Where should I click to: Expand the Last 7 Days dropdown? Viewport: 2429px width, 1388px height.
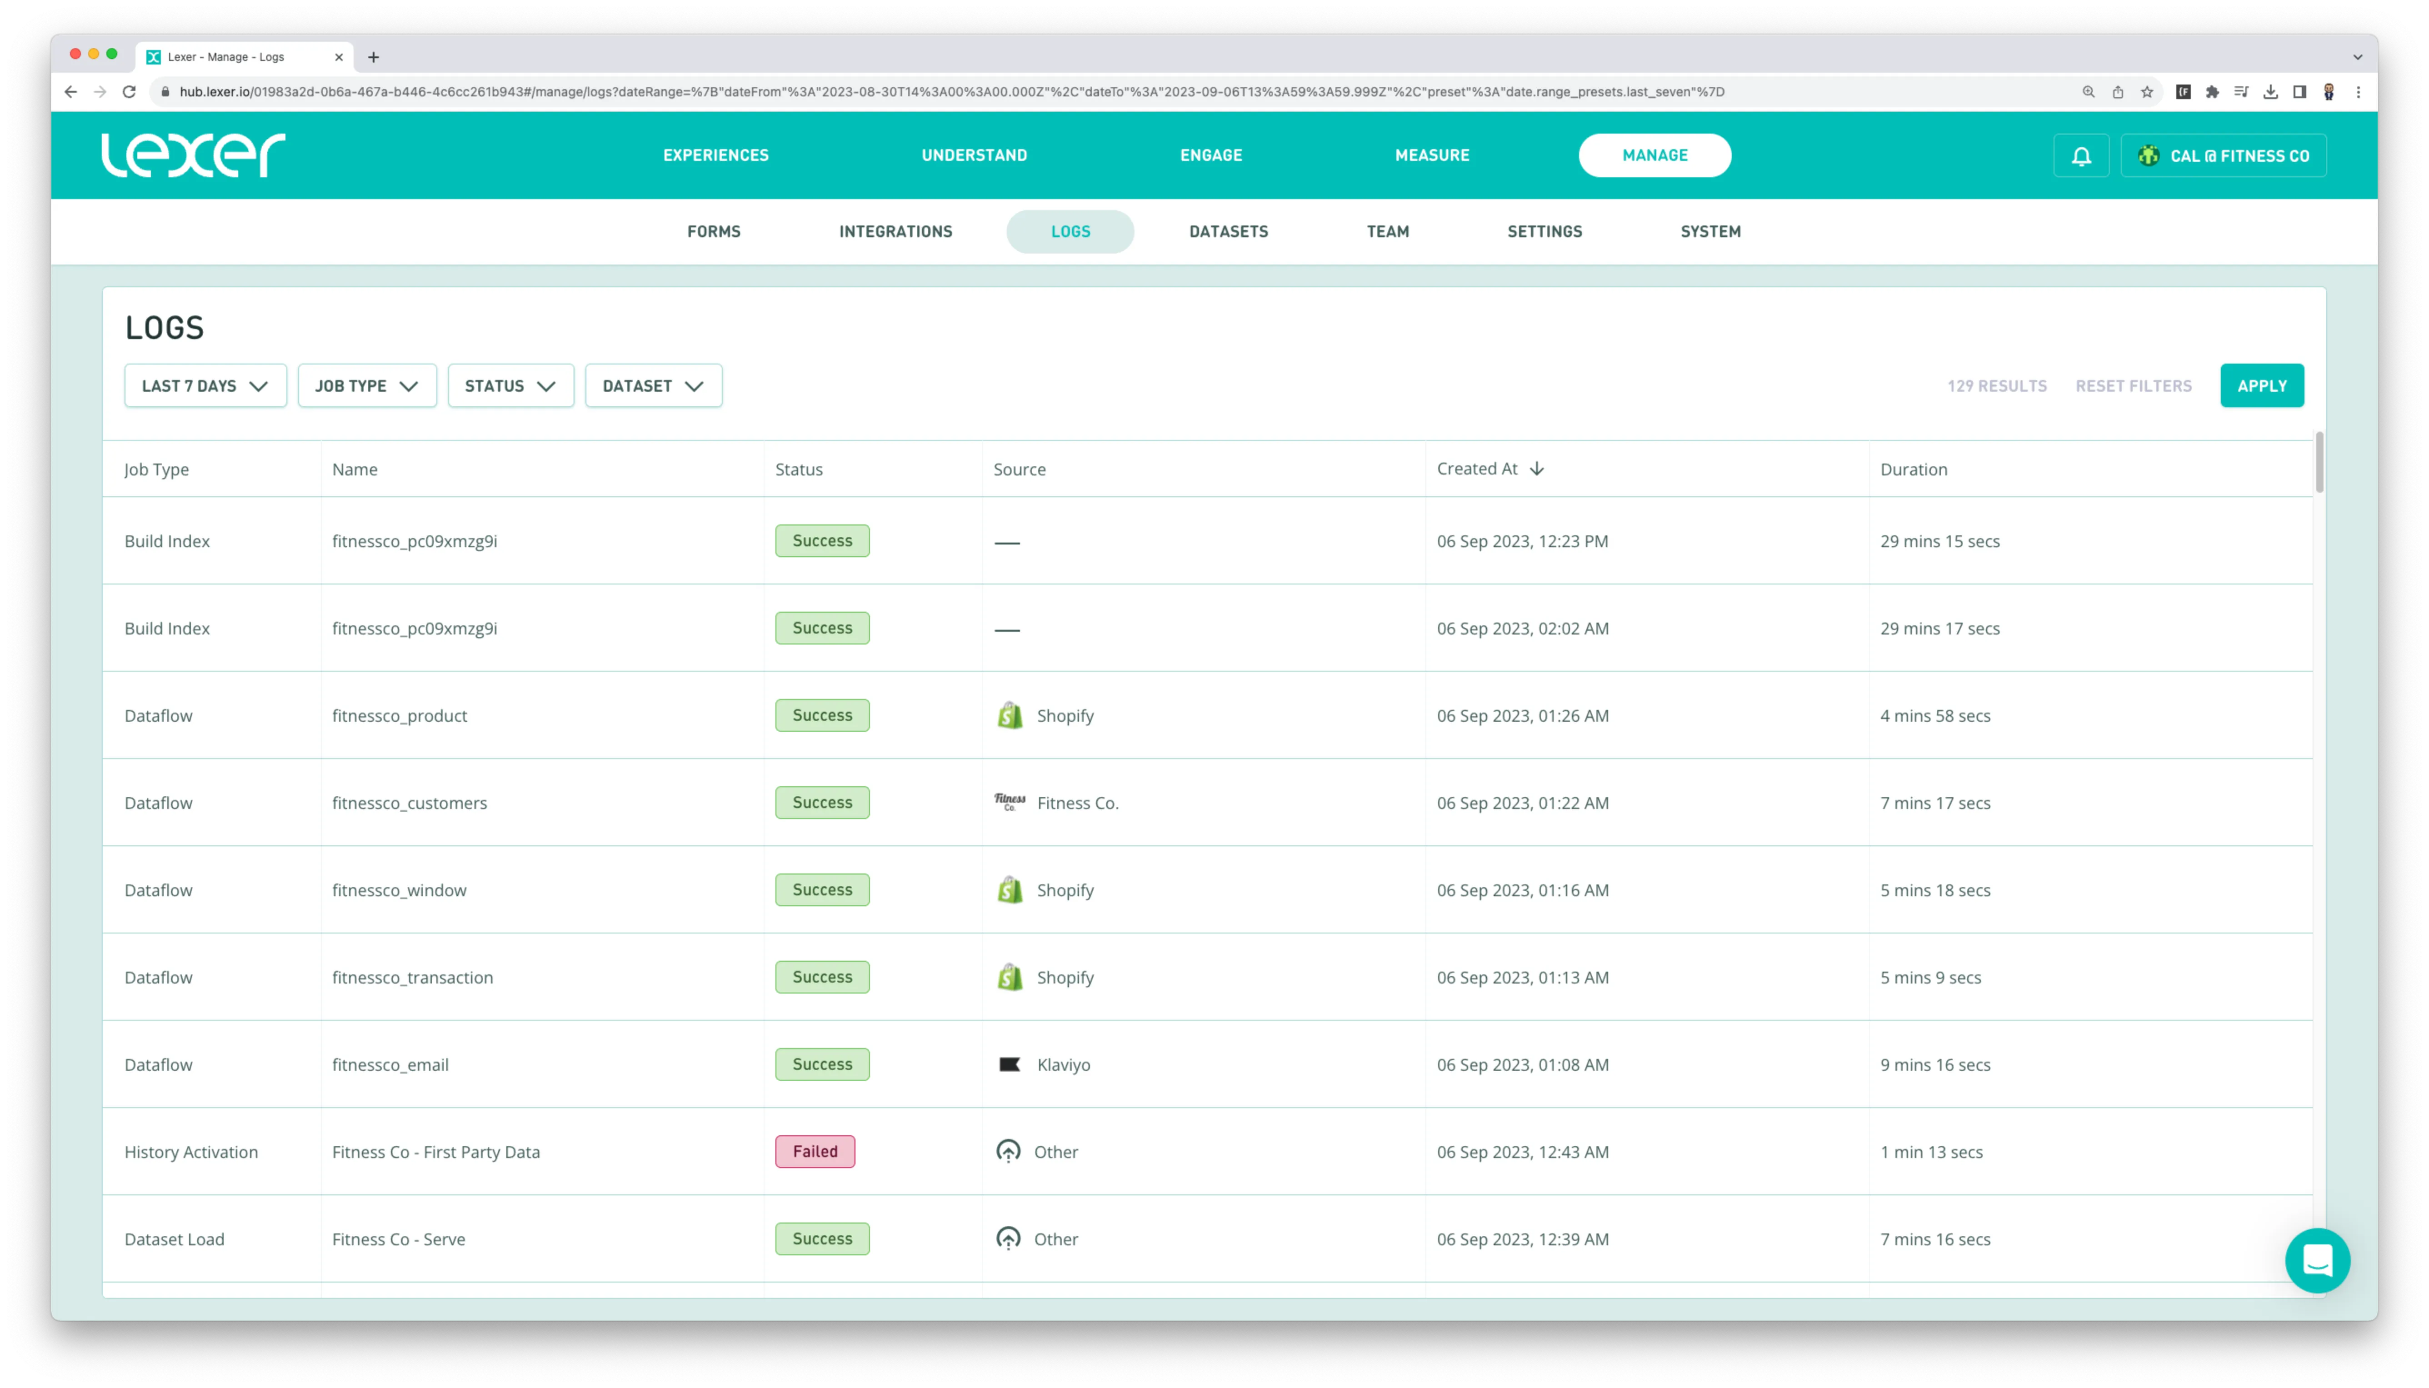[x=205, y=386]
